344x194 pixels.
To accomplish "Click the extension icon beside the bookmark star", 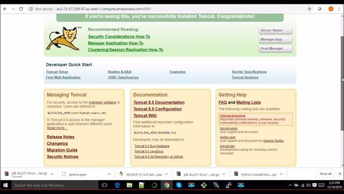I will tap(319, 9).
